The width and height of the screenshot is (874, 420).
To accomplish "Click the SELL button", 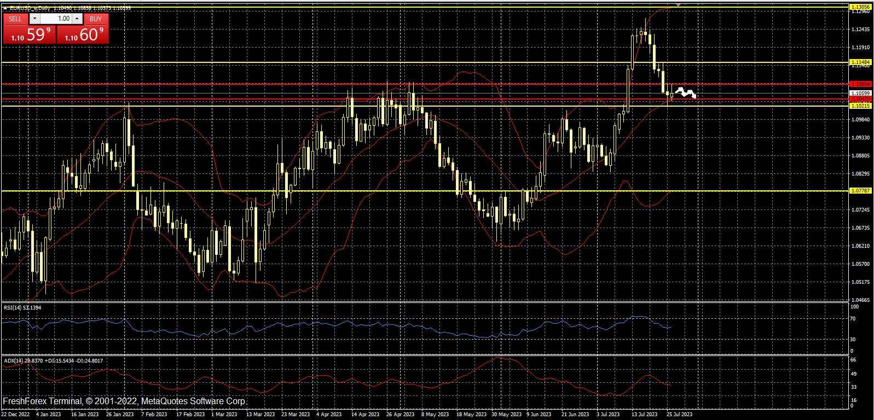I will coord(15,19).
